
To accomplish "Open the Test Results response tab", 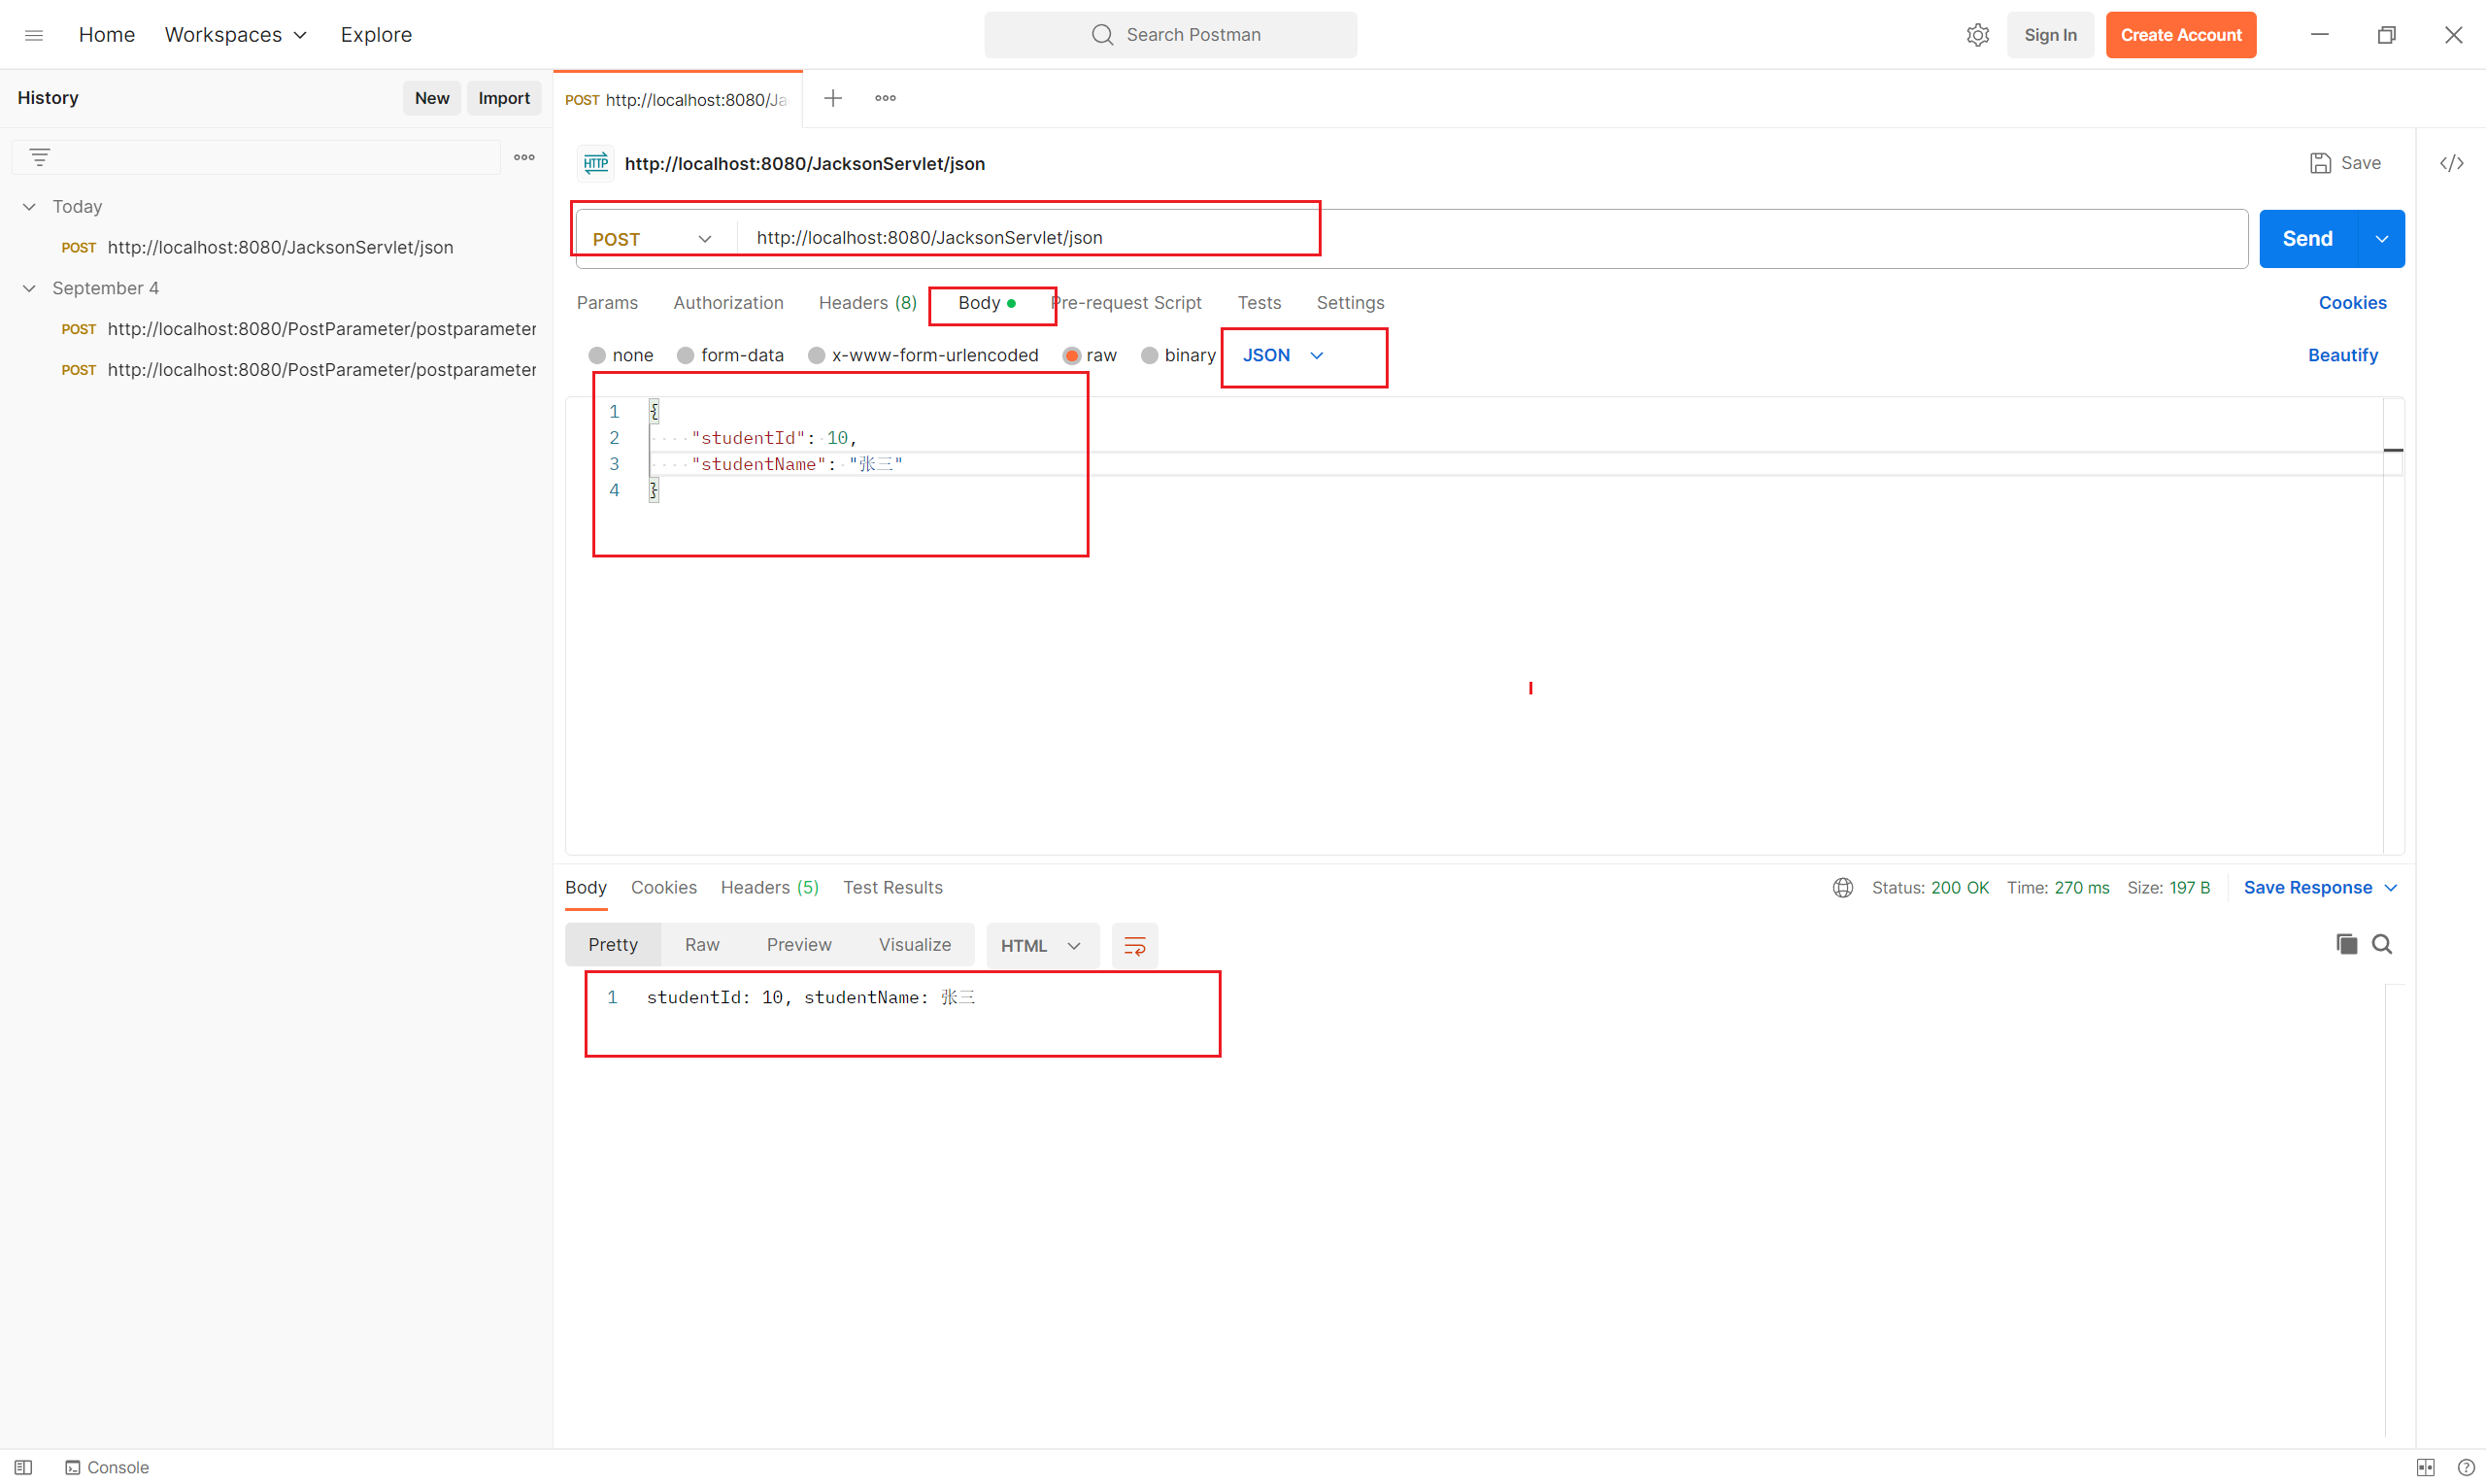I will click(x=891, y=888).
